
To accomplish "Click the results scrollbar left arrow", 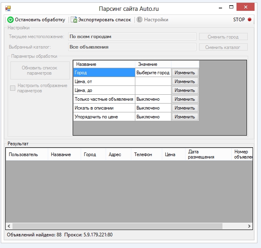I will click(x=9, y=226).
